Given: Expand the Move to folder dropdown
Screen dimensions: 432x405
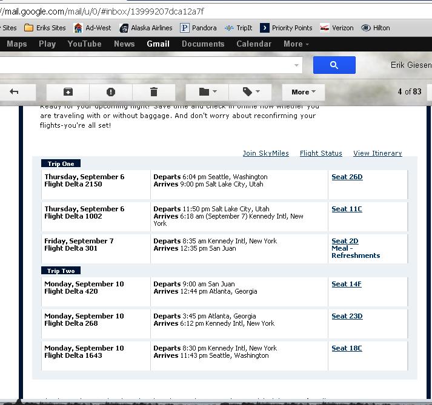Looking at the screenshot, I should tap(207, 92).
